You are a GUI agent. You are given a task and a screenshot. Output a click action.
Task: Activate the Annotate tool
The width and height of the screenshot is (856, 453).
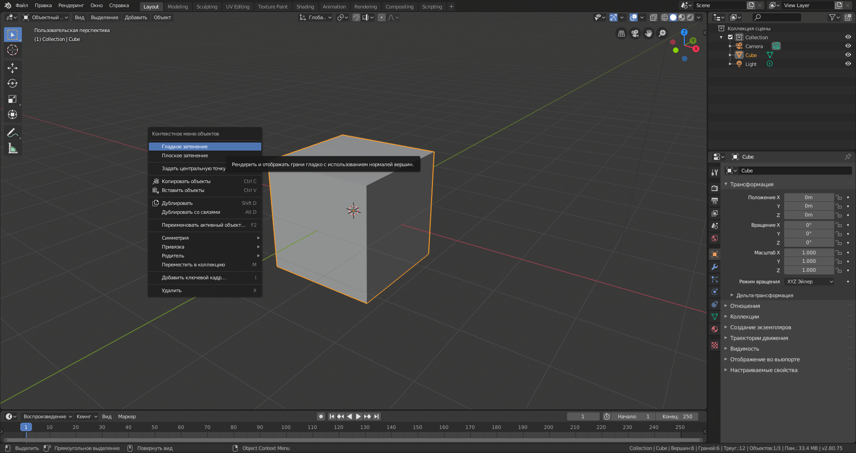[12, 132]
